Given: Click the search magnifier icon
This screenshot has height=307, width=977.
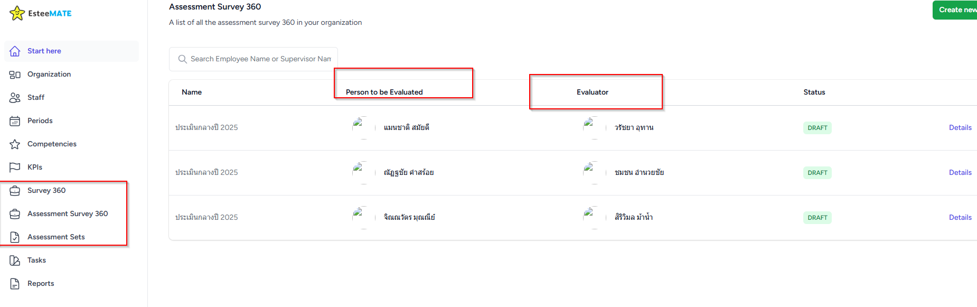Looking at the screenshot, I should tap(182, 59).
